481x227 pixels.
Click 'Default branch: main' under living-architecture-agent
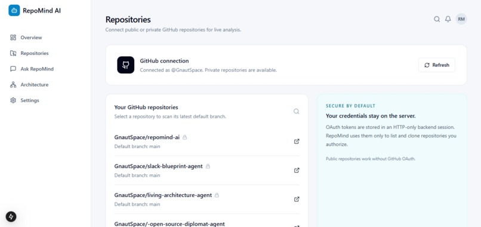(x=137, y=204)
